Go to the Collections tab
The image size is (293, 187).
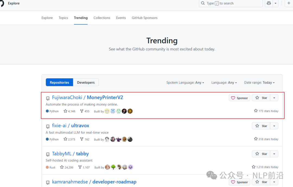tap(102, 18)
